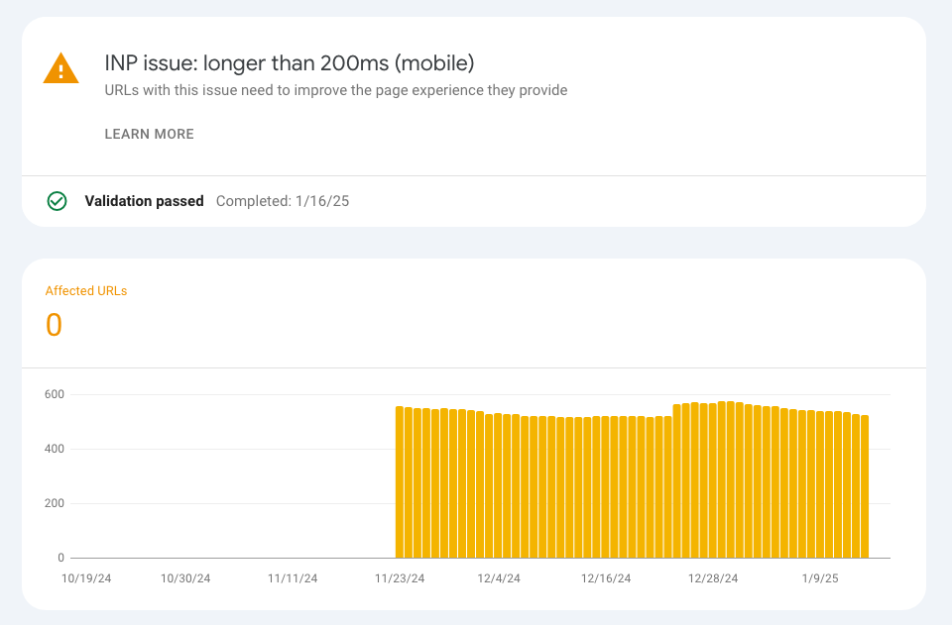Click the green validation checkmark icon

pyautogui.click(x=57, y=201)
